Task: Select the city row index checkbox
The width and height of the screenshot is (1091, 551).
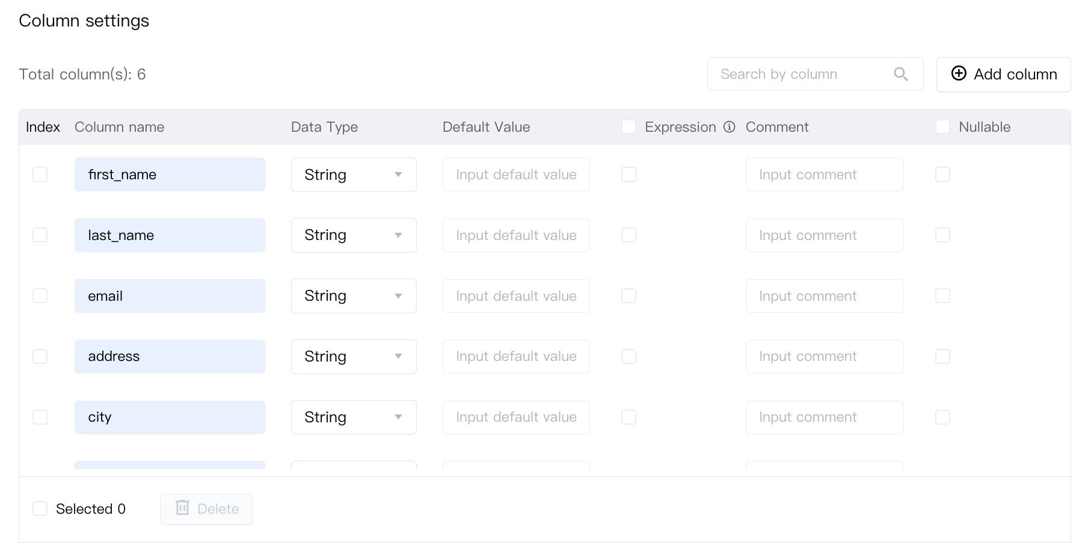Action: coord(40,417)
